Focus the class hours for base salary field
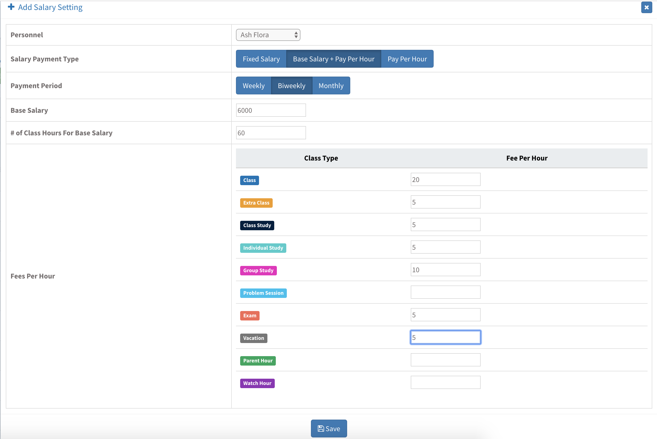This screenshot has width=657, height=439. point(271,133)
